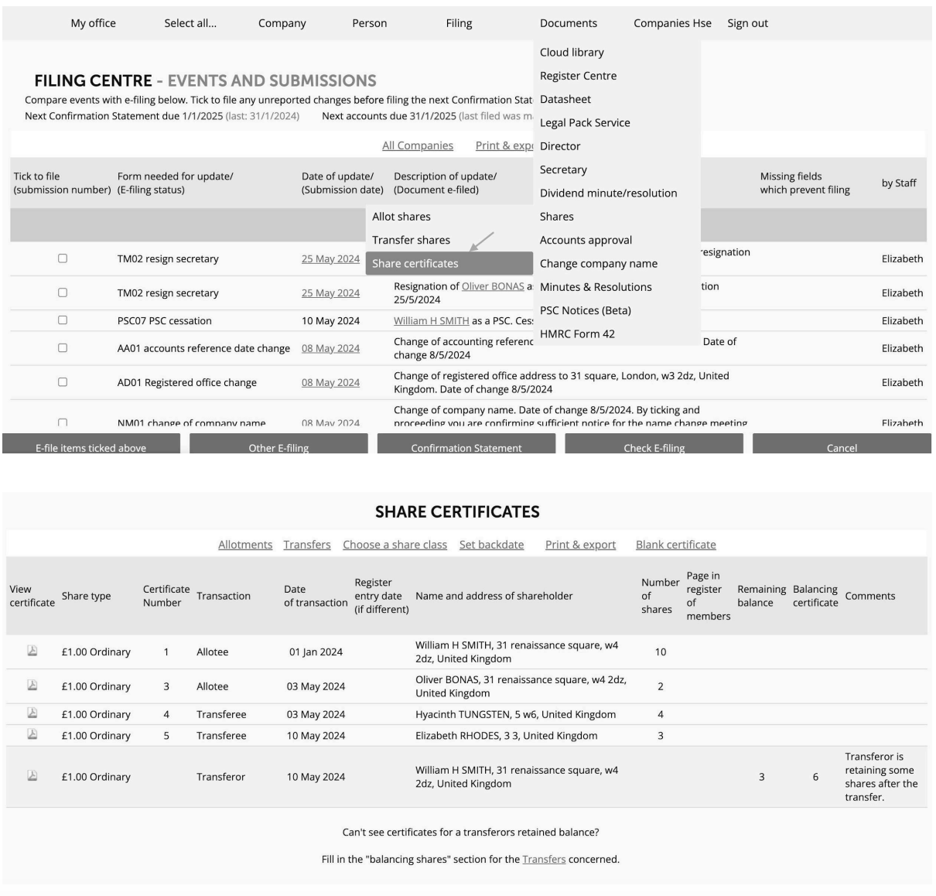936x896 pixels.
Task: Open Documents menu
Action: (569, 23)
